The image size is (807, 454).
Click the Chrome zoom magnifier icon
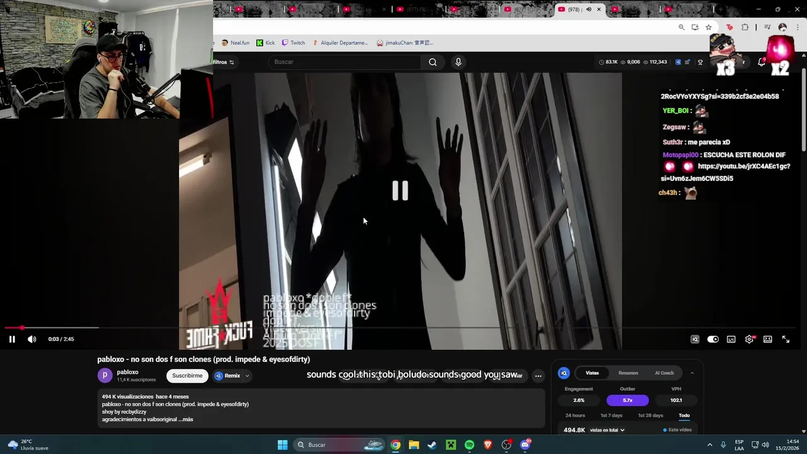pos(682,27)
